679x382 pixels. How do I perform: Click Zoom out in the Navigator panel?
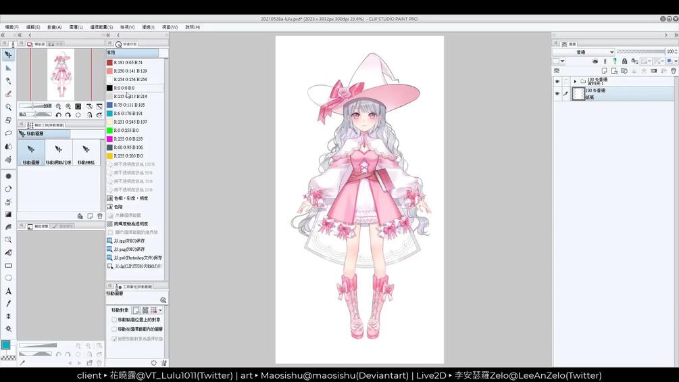click(x=59, y=106)
